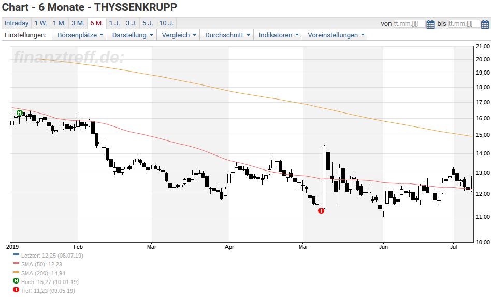Expand the Darstellung dropdown
491x297 pixels.
pos(133,35)
